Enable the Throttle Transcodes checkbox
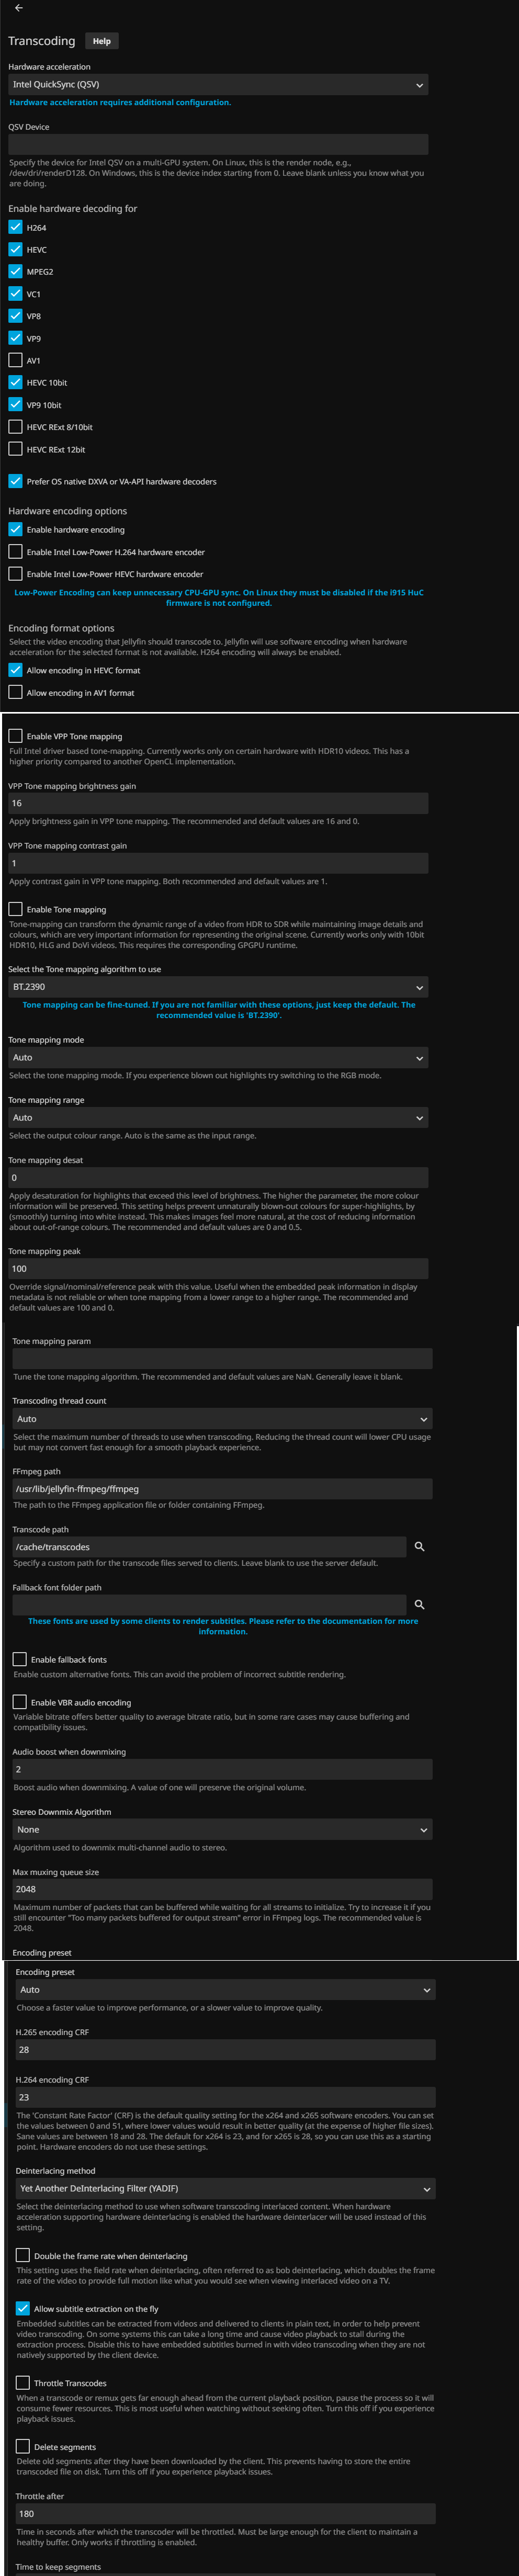The image size is (519, 2576). coord(22,2382)
